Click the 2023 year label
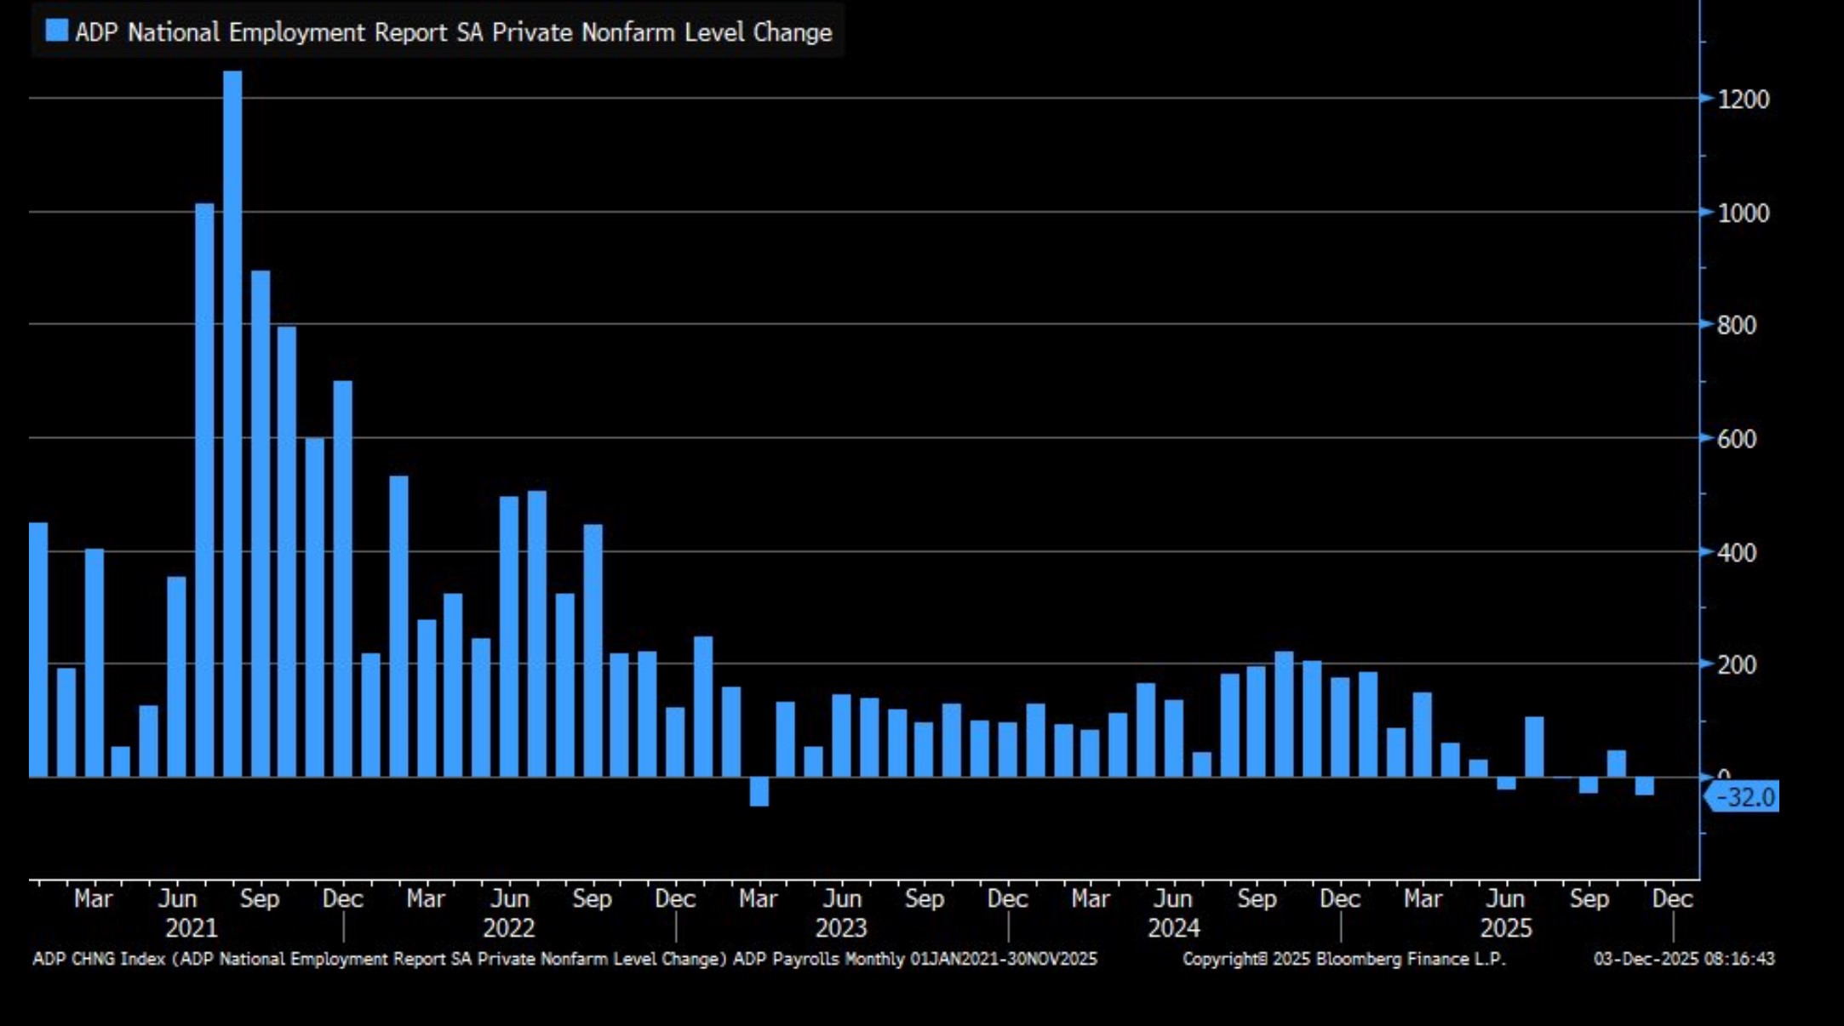Image resolution: width=1844 pixels, height=1026 pixels. (x=841, y=928)
